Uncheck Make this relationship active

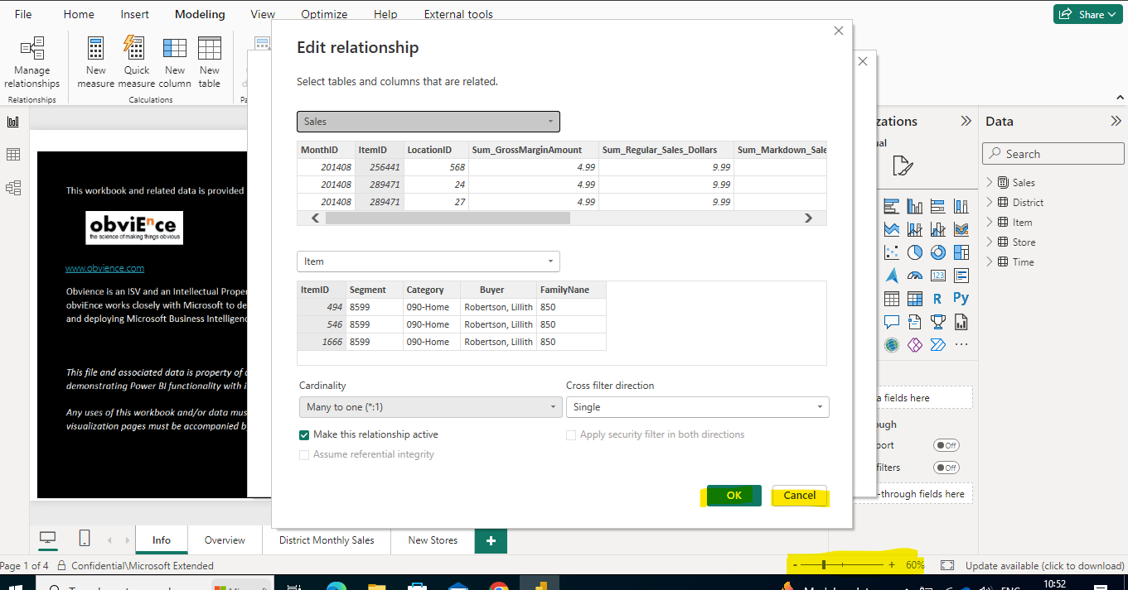tap(304, 434)
